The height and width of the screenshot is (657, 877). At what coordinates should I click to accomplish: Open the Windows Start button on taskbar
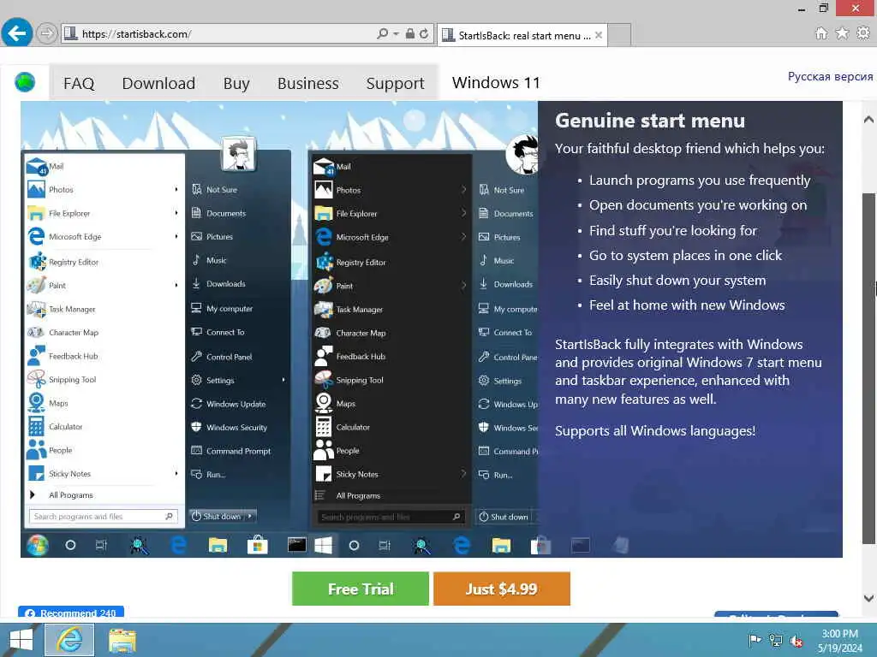point(21,640)
